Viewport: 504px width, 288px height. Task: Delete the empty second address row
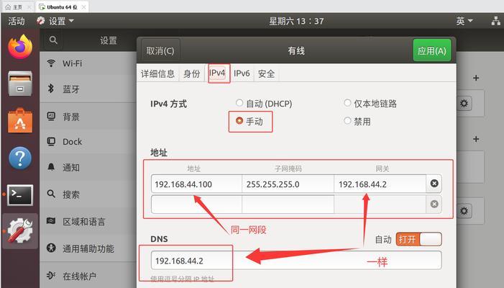434,204
